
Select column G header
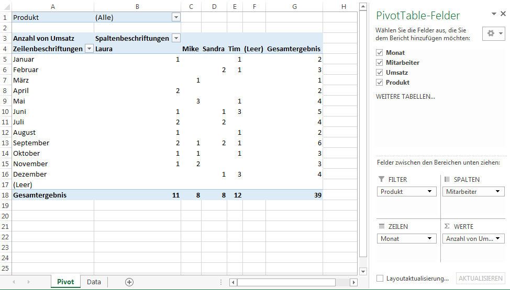(x=294, y=6)
